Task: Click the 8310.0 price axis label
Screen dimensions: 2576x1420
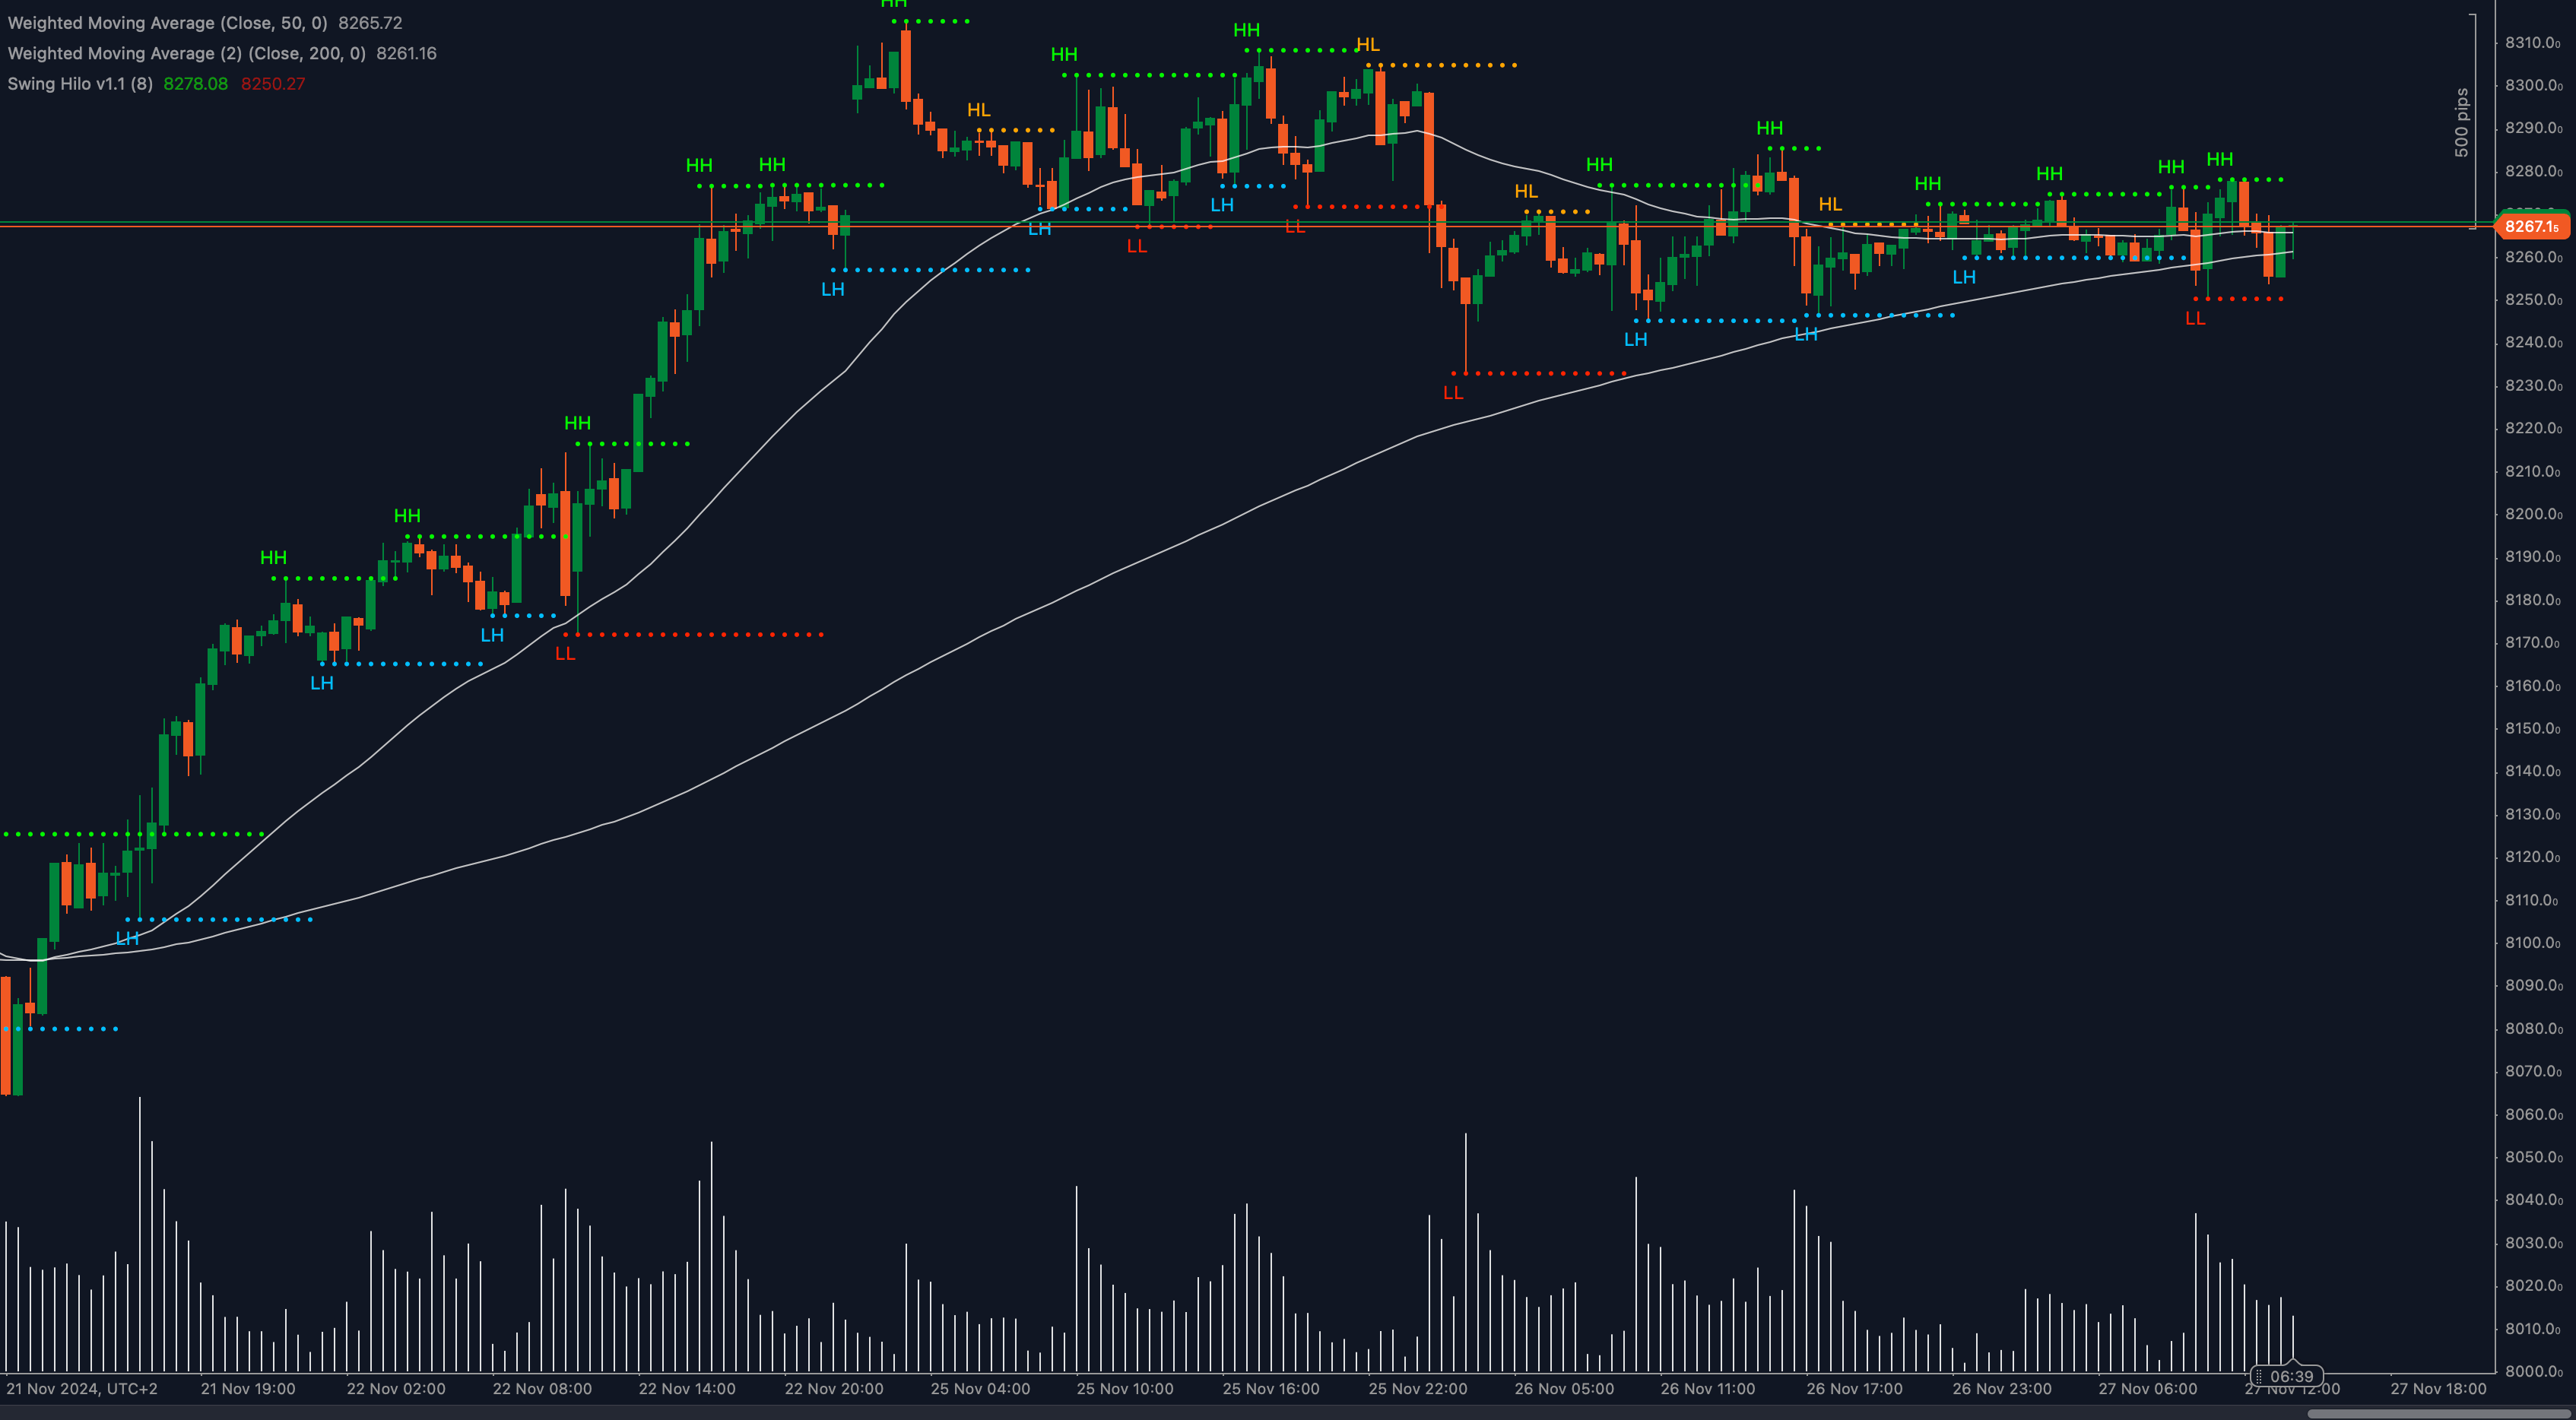Action: click(2533, 42)
